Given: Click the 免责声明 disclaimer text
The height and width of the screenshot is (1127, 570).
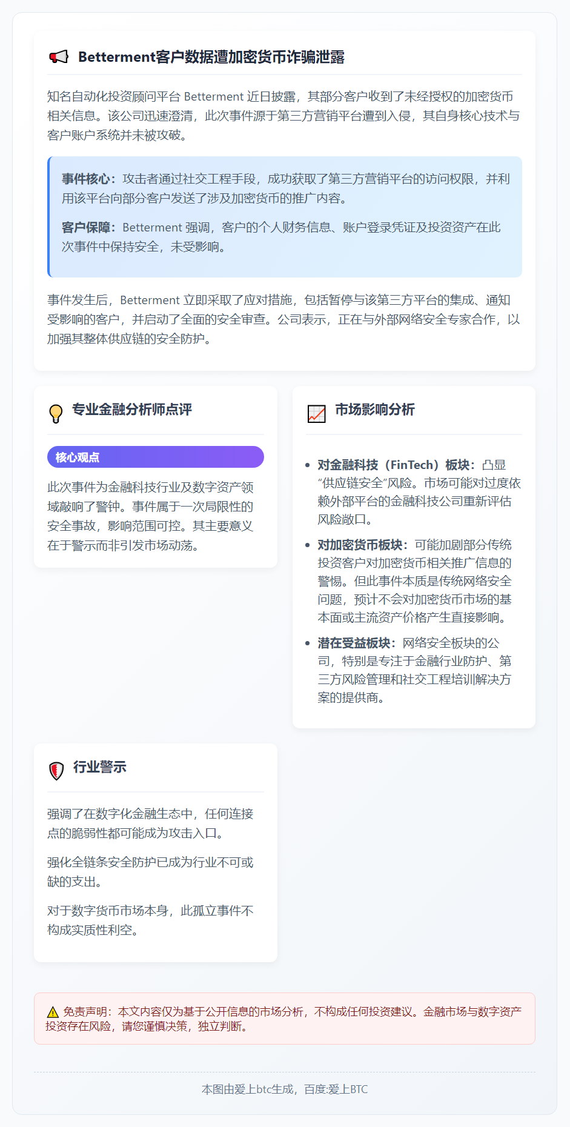Looking at the screenshot, I should 284,1019.
